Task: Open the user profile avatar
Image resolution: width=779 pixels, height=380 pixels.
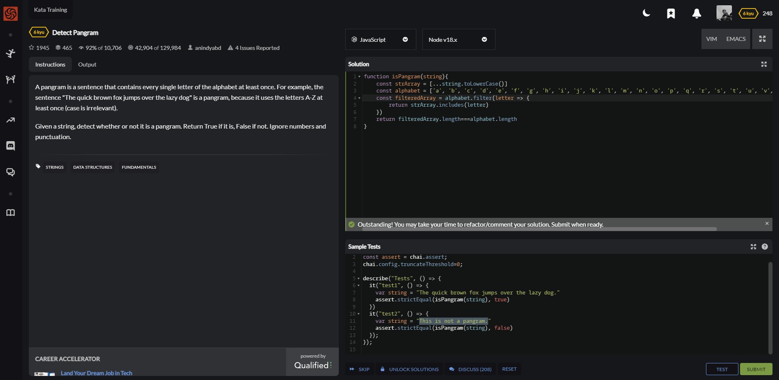Action: pyautogui.click(x=724, y=13)
